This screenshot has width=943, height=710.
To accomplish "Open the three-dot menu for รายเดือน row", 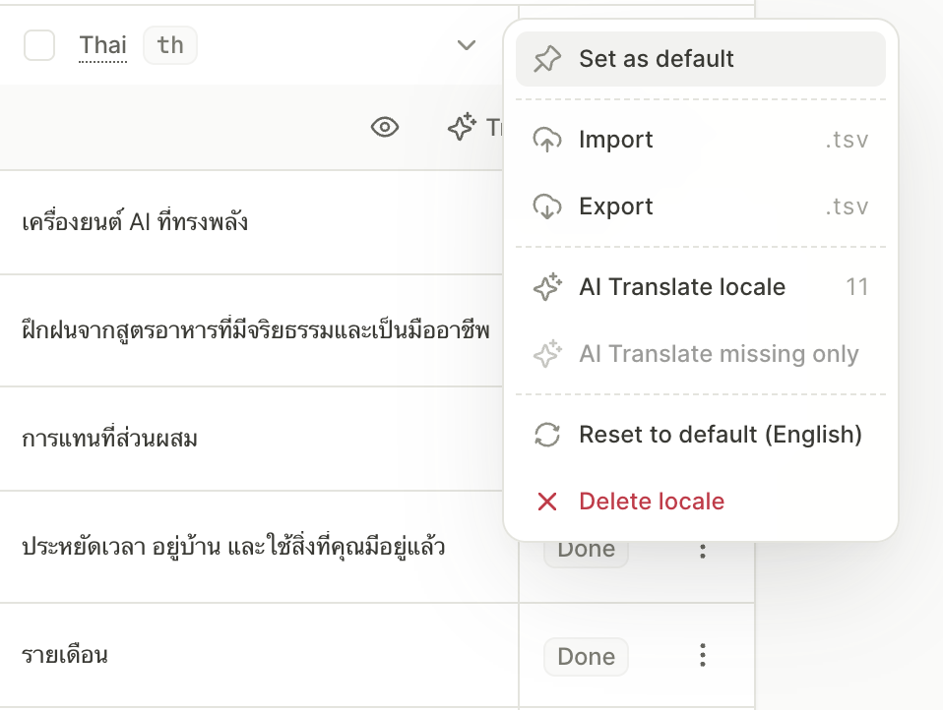I will pos(703,655).
